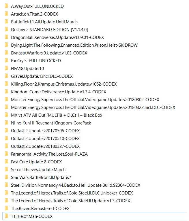
Task: Select Killing.Floor.2.Krampus.Christmas.Update.v1062-CODEX name
Action: [x=64, y=84]
